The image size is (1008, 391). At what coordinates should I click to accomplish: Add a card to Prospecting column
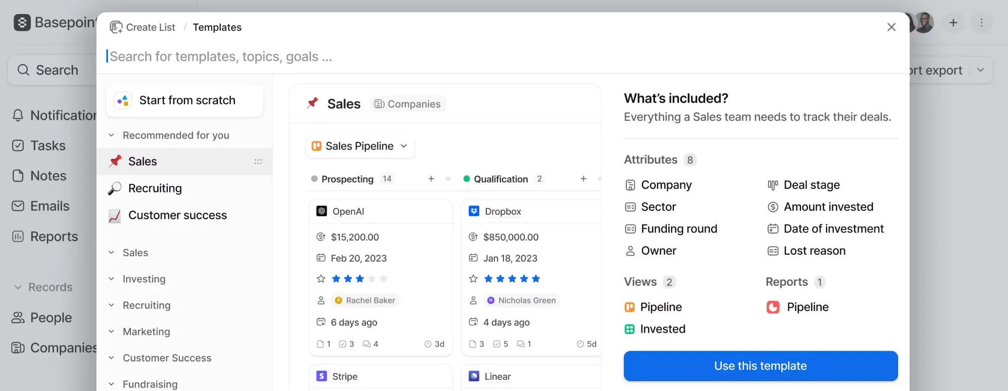(x=431, y=179)
